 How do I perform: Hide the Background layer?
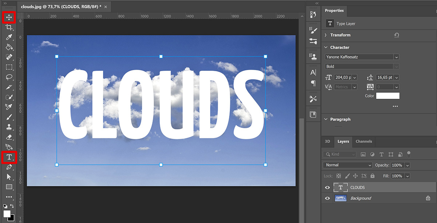[x=327, y=198]
